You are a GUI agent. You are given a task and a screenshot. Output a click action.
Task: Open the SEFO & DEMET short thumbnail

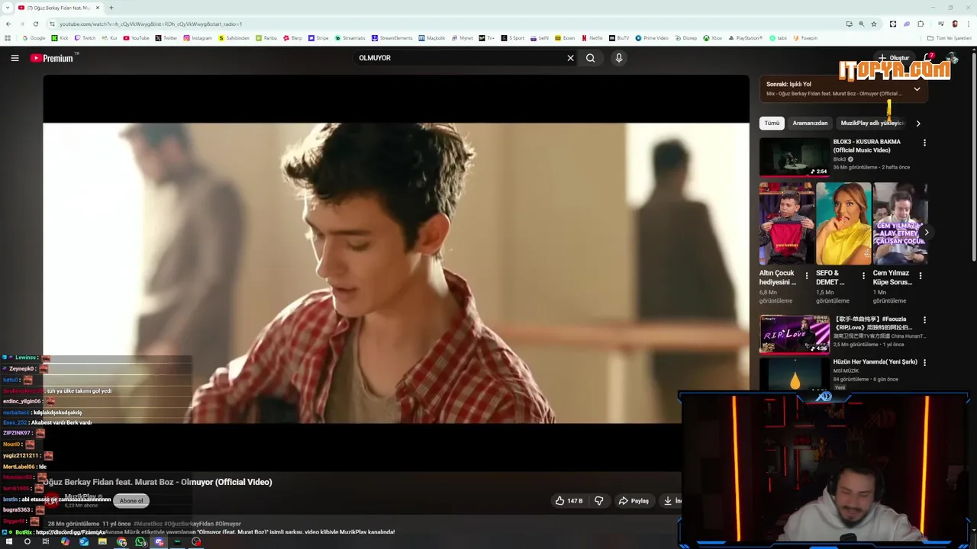click(843, 223)
